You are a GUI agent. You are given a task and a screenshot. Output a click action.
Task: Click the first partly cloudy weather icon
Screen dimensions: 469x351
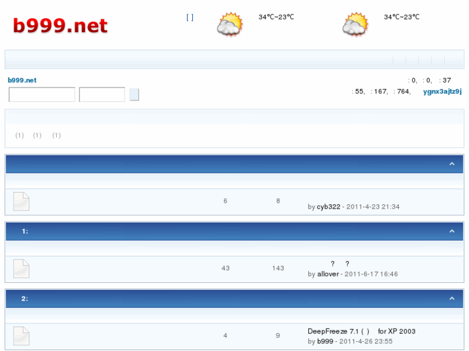point(230,24)
